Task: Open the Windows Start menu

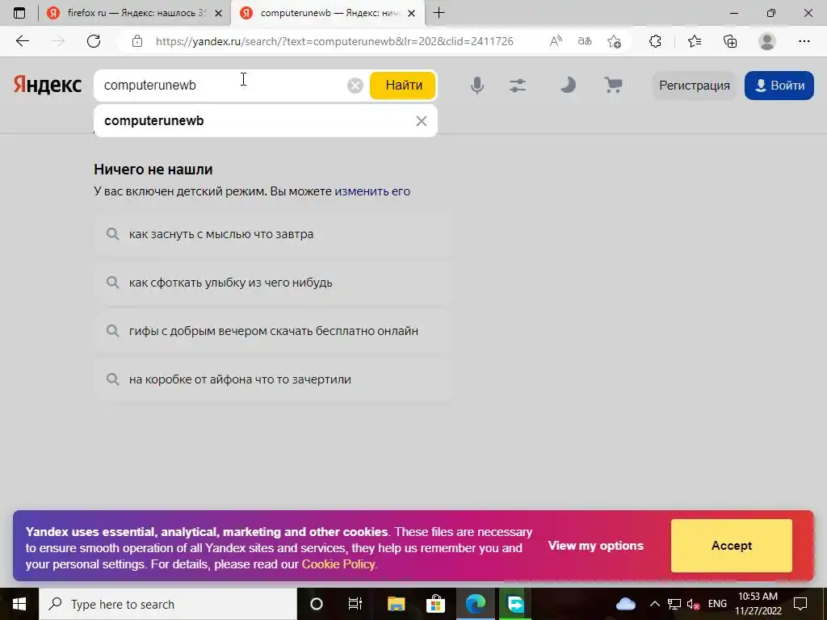Action: click(19, 604)
